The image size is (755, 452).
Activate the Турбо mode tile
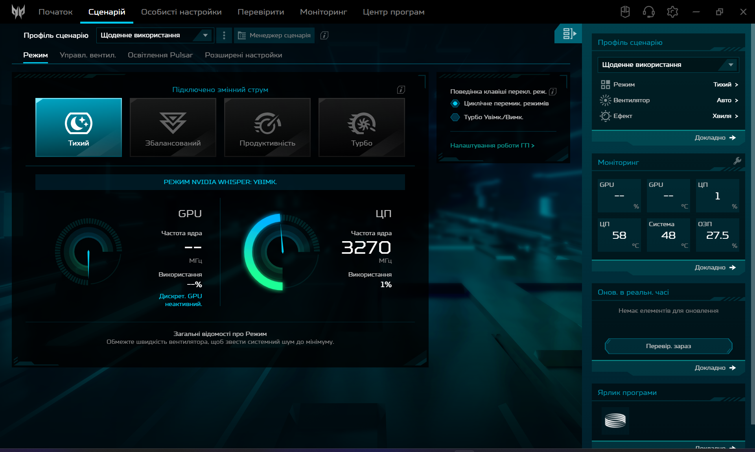pos(362,127)
